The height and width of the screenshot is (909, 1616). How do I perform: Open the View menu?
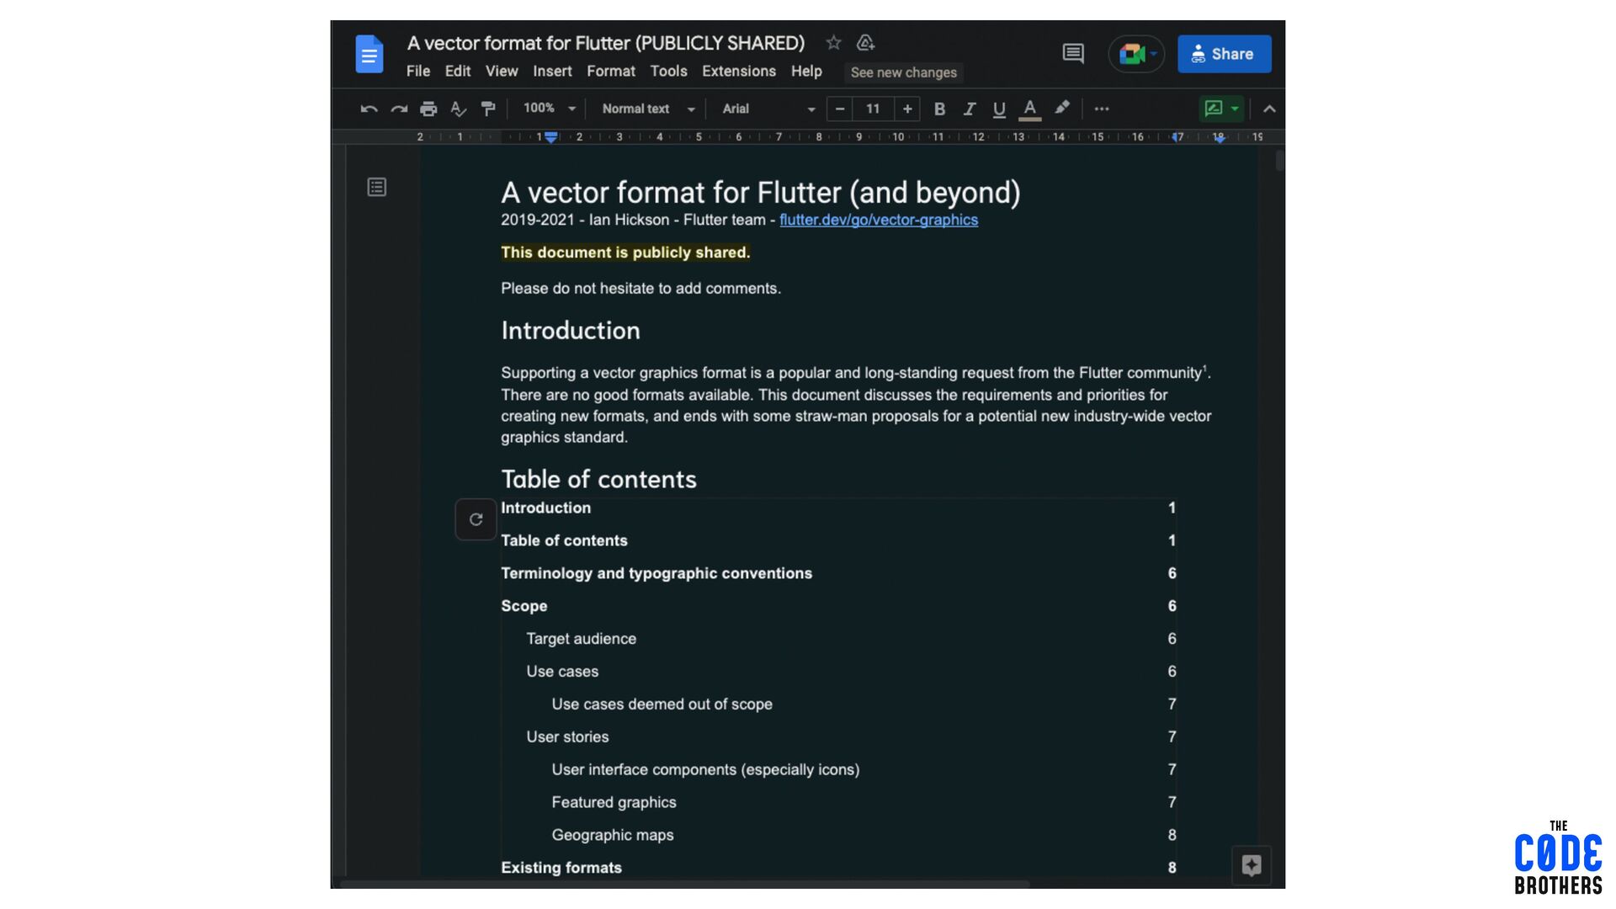pos(502,72)
